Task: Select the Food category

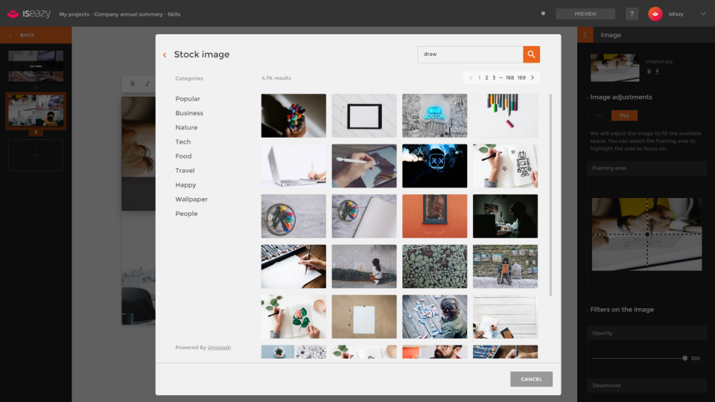Action: [183, 156]
